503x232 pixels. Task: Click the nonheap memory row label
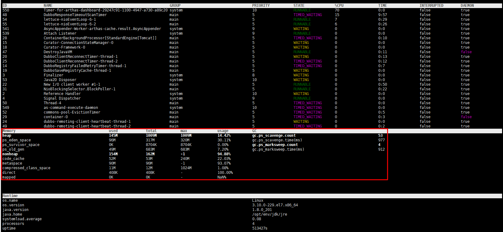coord(10,154)
